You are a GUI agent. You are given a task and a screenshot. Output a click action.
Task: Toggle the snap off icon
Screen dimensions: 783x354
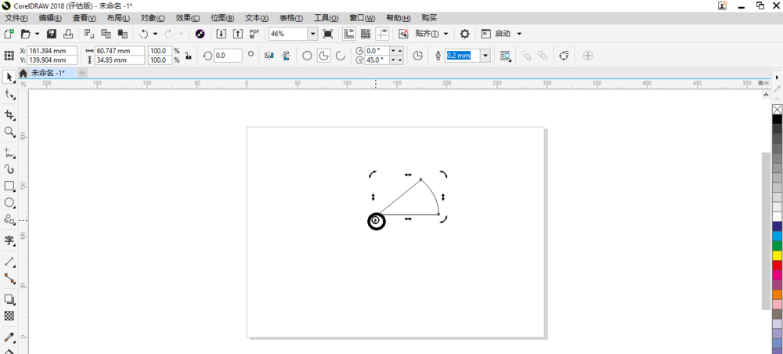click(x=403, y=34)
